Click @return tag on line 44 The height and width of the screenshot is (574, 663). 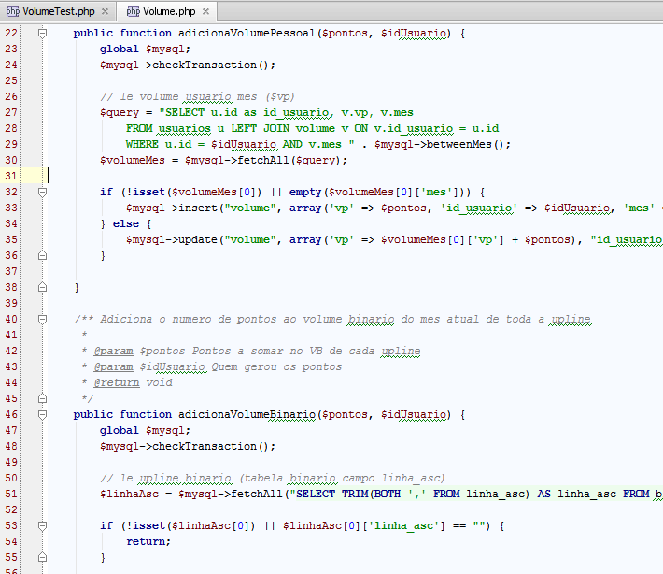(x=117, y=382)
